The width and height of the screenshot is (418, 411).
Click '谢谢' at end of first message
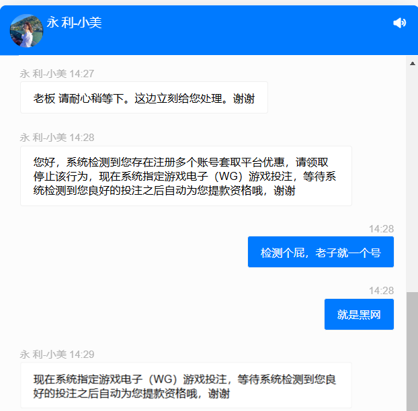click(244, 99)
